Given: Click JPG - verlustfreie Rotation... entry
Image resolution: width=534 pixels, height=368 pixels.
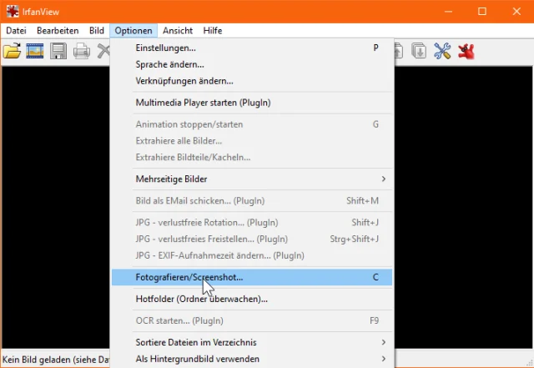Looking at the screenshot, I should pos(252,223).
